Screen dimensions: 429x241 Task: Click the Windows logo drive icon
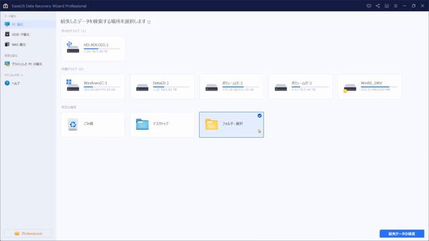[73, 85]
